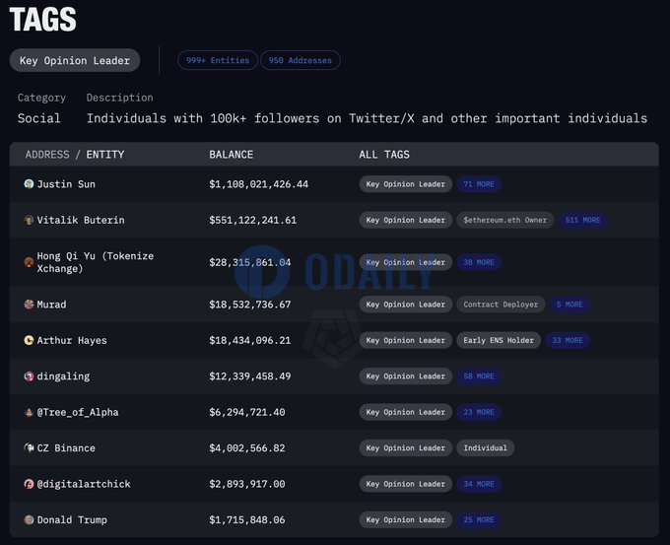Click CZ Binance avatar icon
670x545 pixels.
point(29,448)
